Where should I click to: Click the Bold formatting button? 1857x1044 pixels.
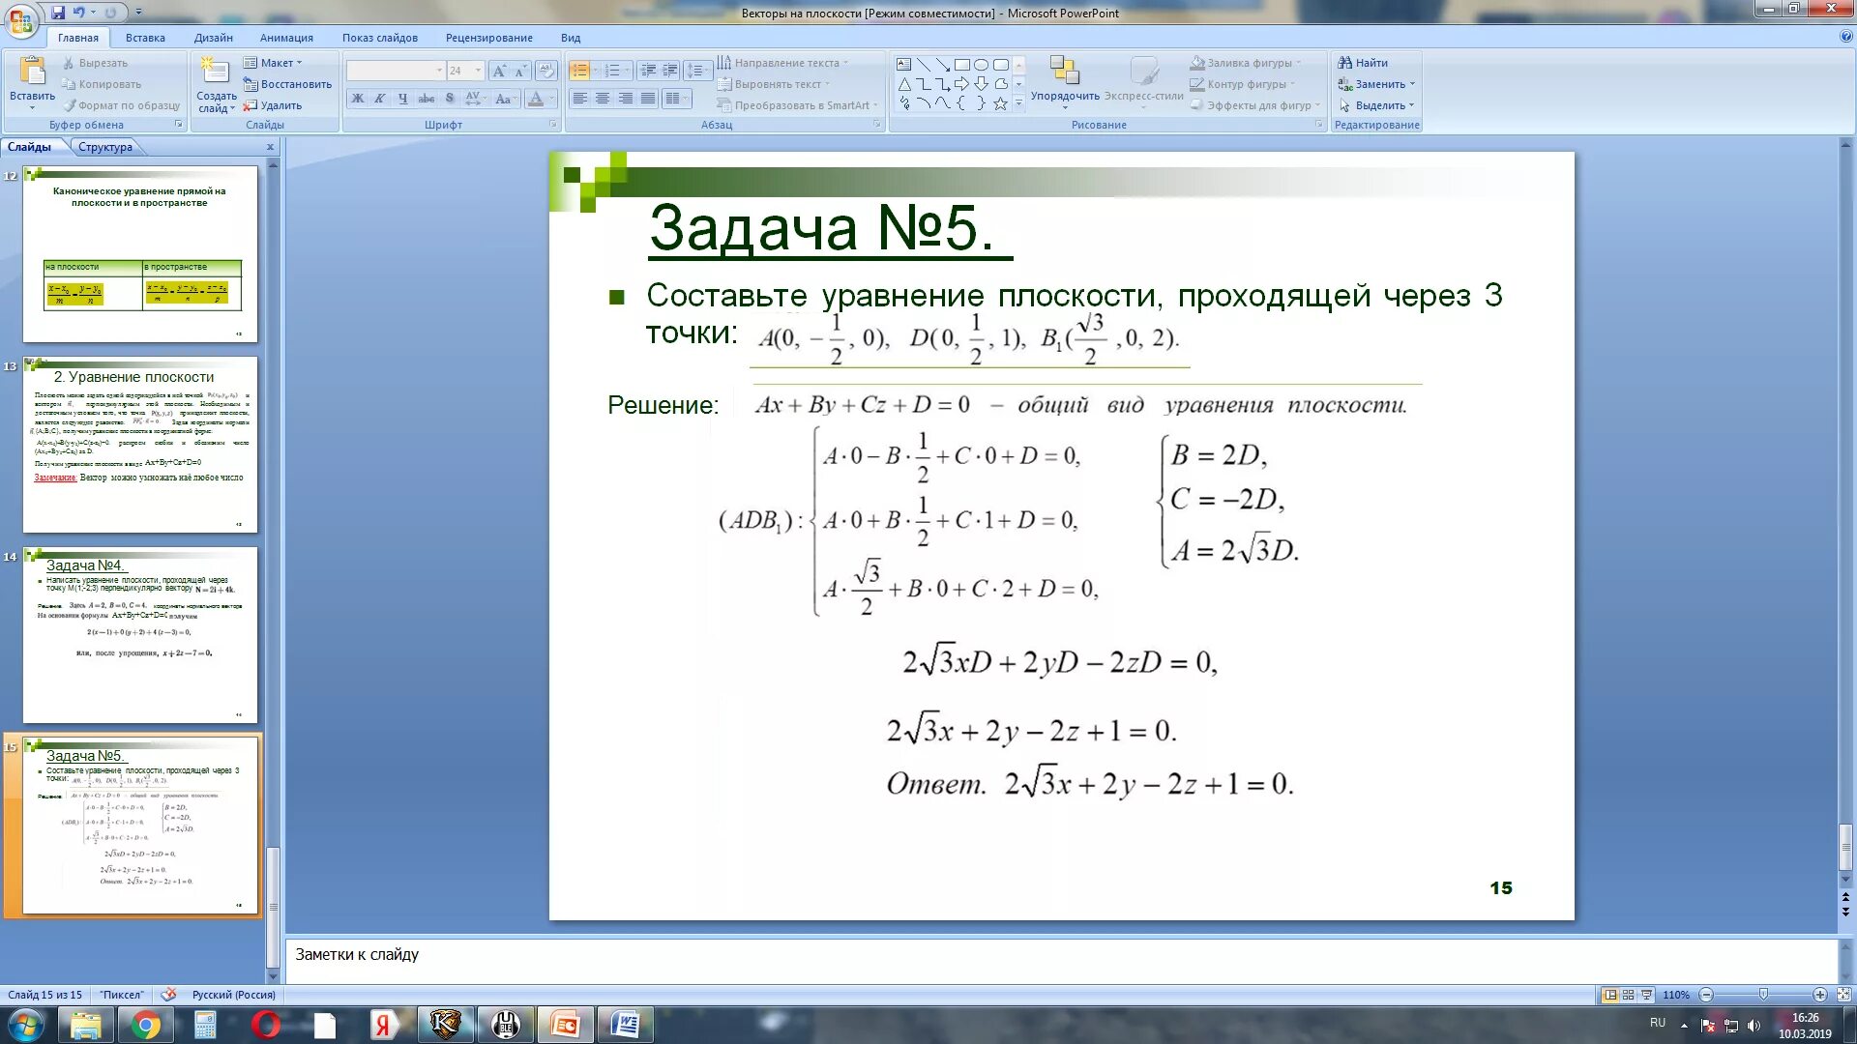point(358,99)
